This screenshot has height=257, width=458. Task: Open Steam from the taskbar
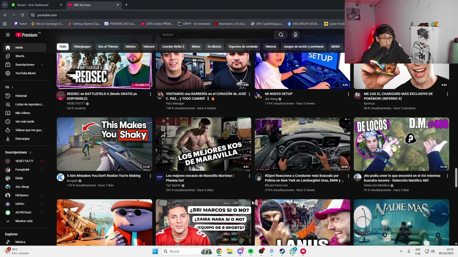[282, 251]
